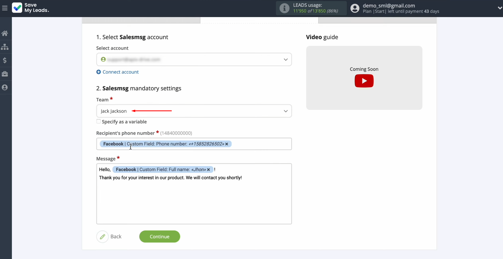The height and width of the screenshot is (259, 503).
Task: Click the Connect account link
Action: pos(120,72)
